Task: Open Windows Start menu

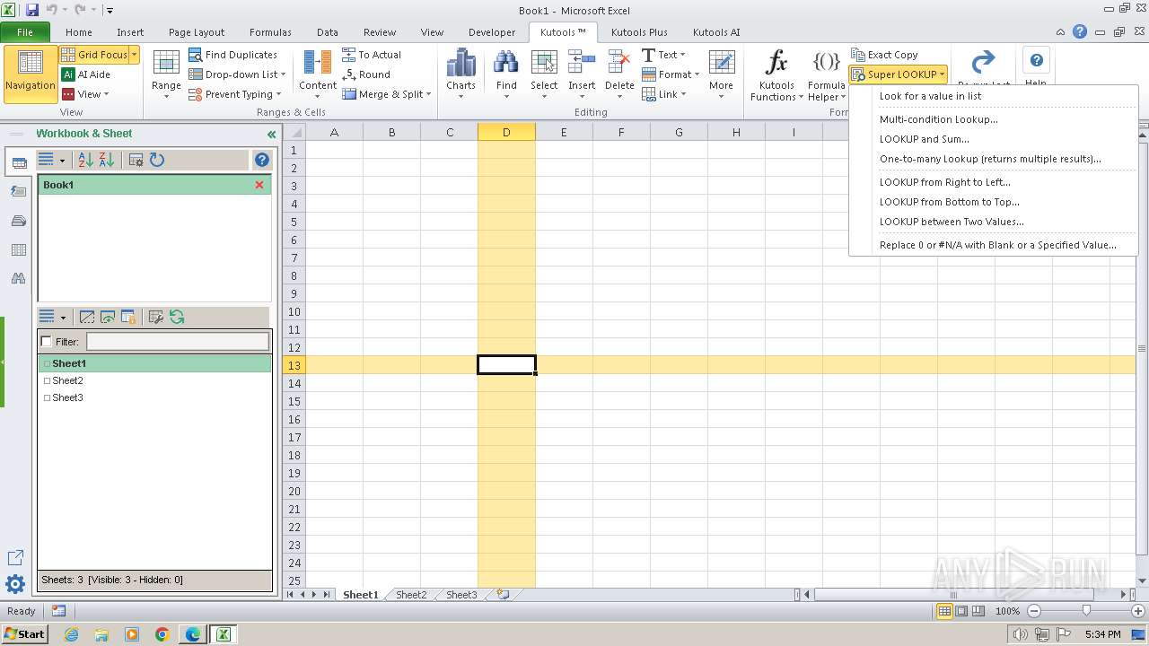Action: (x=24, y=634)
